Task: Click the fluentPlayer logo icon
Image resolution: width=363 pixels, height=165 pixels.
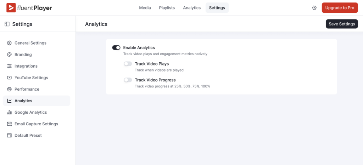Action: click(x=11, y=8)
